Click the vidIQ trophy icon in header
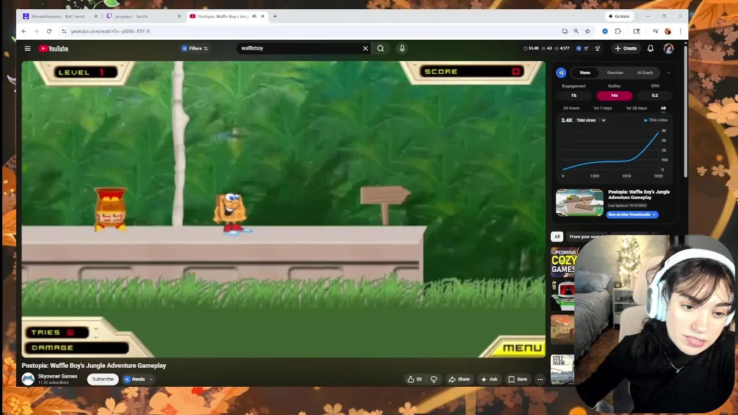This screenshot has height=415, width=738. coord(597,48)
